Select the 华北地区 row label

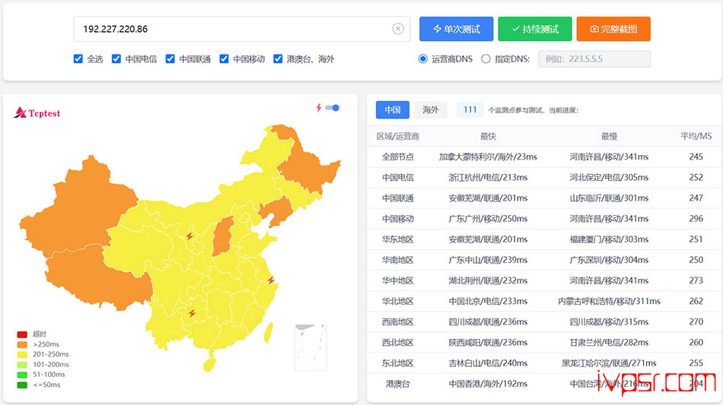point(398,302)
